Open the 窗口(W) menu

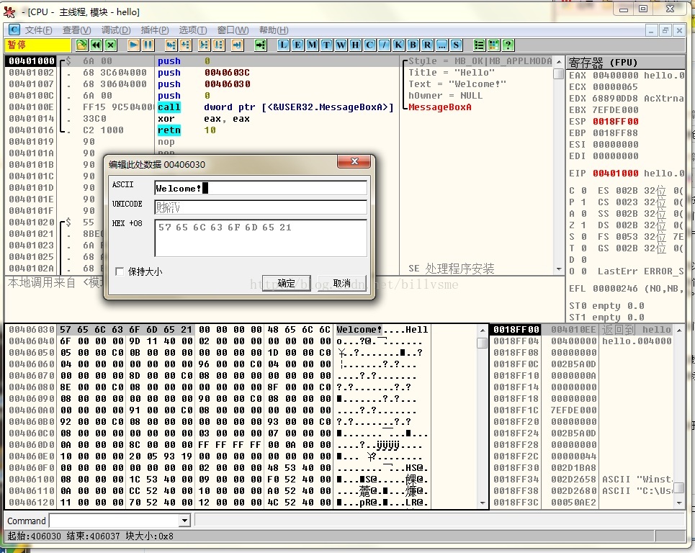[233, 30]
